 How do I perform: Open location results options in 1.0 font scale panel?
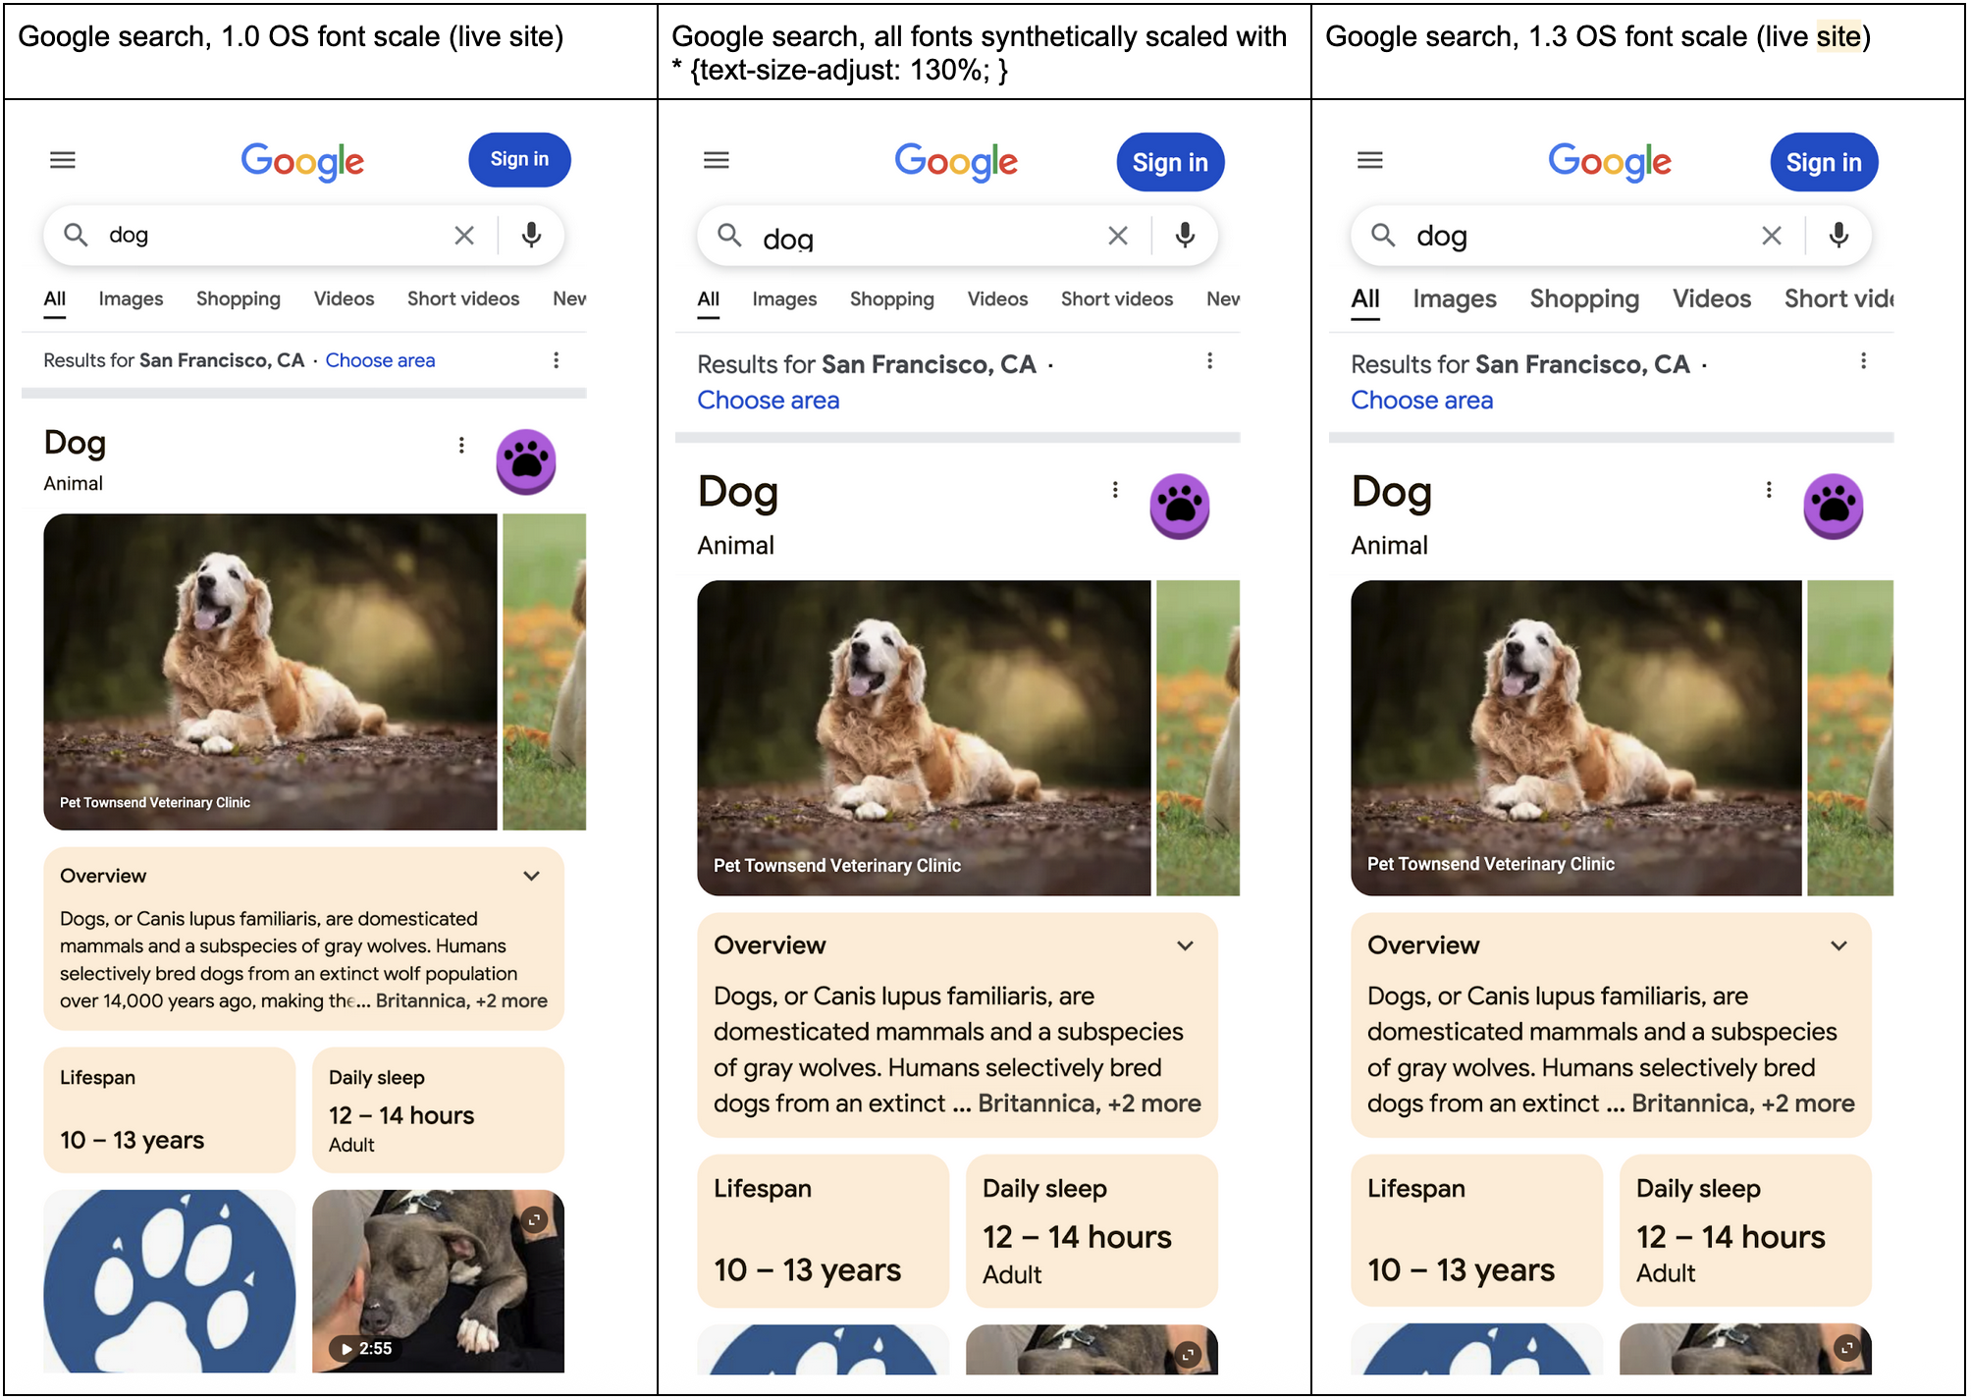557,360
